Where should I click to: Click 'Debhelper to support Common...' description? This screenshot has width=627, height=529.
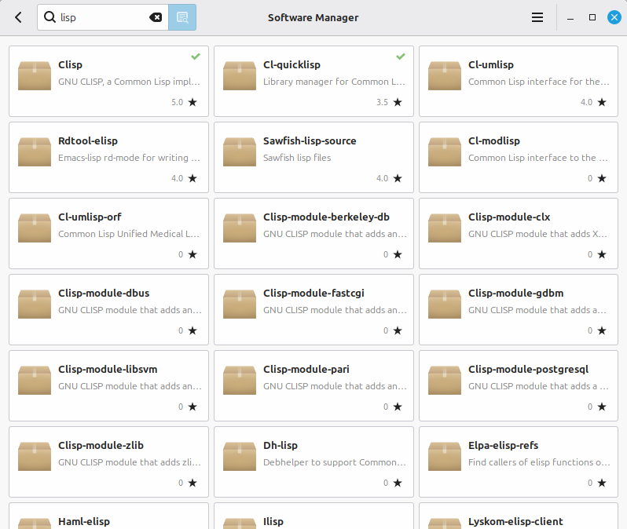(335, 462)
